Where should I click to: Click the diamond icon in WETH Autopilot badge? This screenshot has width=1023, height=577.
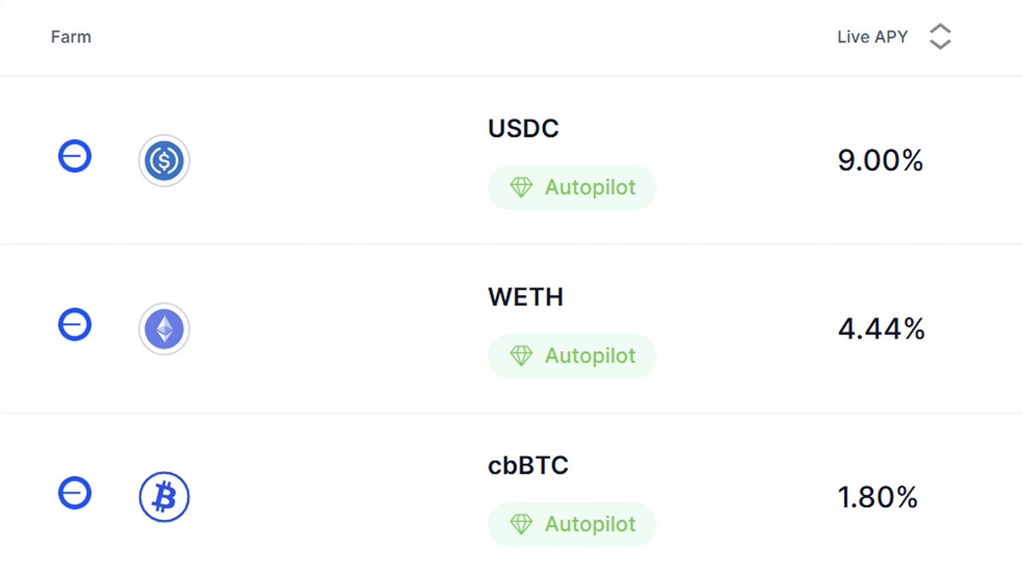521,355
